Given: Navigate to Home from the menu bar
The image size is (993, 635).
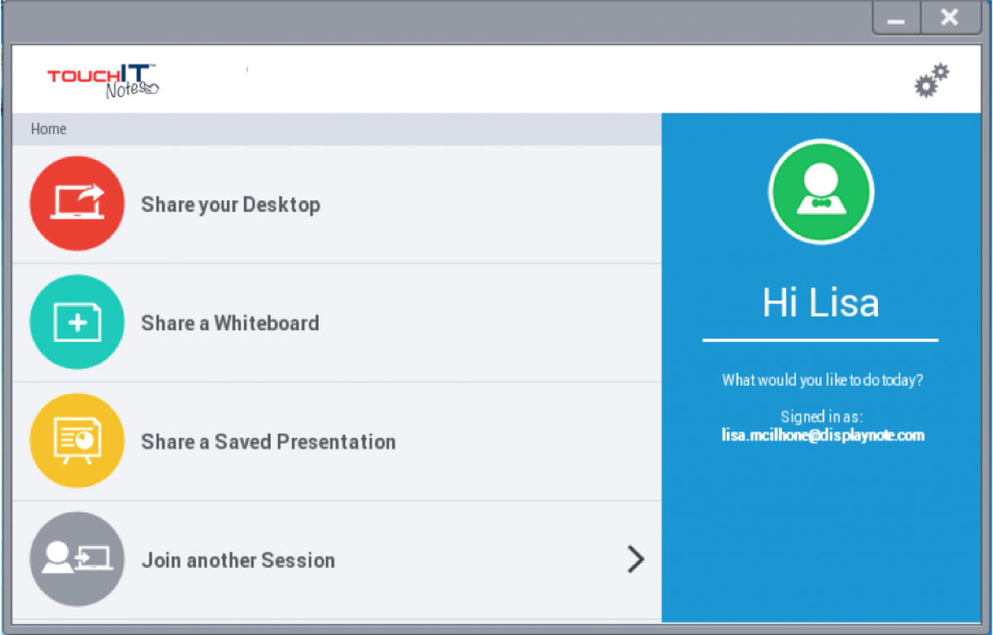Looking at the screenshot, I should click(48, 129).
